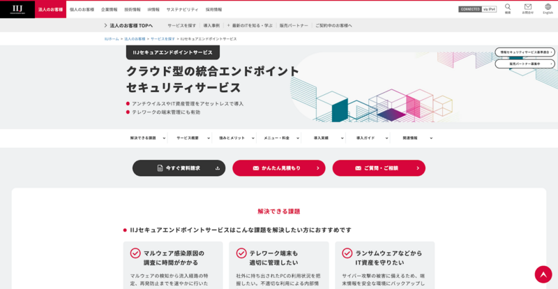The image size is (558, 289).
Task: Open the 採用情報 menu item
Action: [213, 10]
